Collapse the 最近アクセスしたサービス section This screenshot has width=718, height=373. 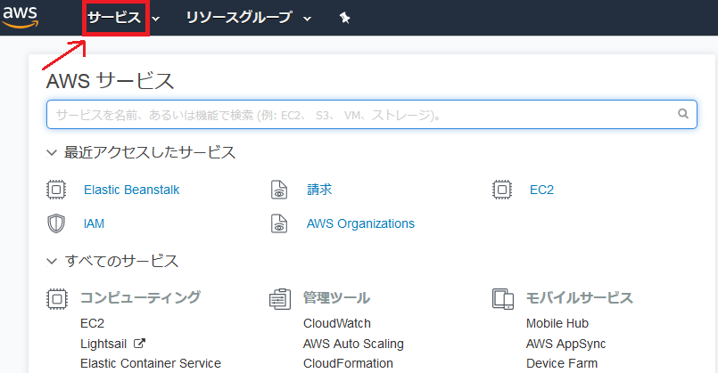tap(52, 153)
